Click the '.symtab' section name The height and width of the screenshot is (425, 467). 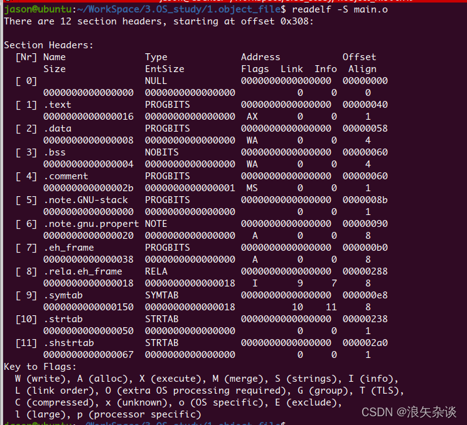(63, 295)
